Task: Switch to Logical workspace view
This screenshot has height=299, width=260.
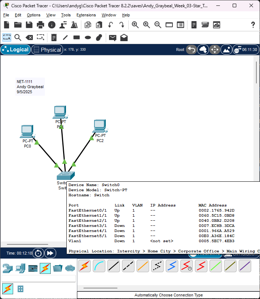Action: pyautogui.click(x=15, y=50)
